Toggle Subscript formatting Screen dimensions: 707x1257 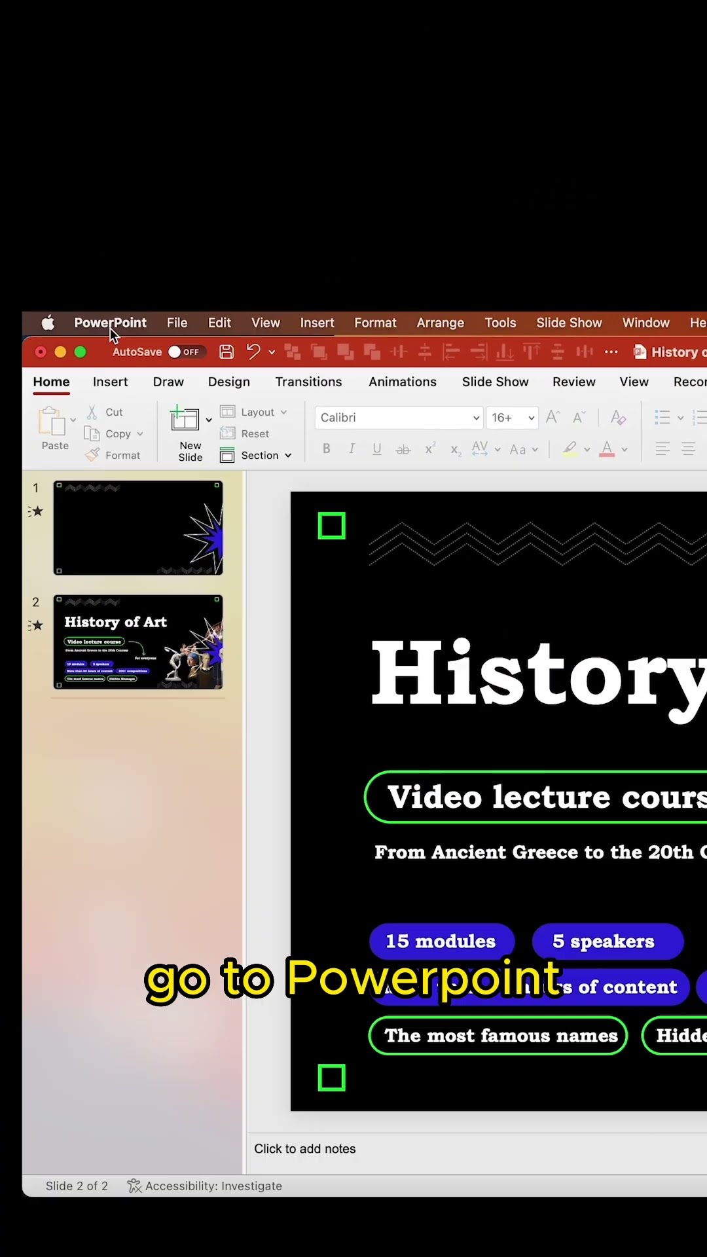456,450
